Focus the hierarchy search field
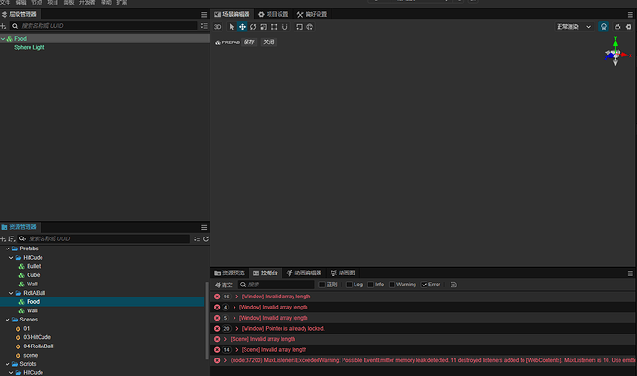Screen dimensions: 637x376 103,26
